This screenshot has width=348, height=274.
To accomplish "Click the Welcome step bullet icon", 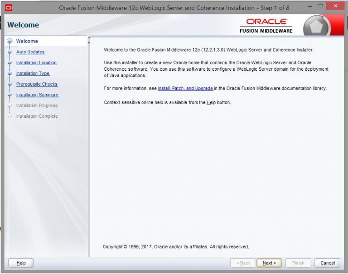I will 9,41.
